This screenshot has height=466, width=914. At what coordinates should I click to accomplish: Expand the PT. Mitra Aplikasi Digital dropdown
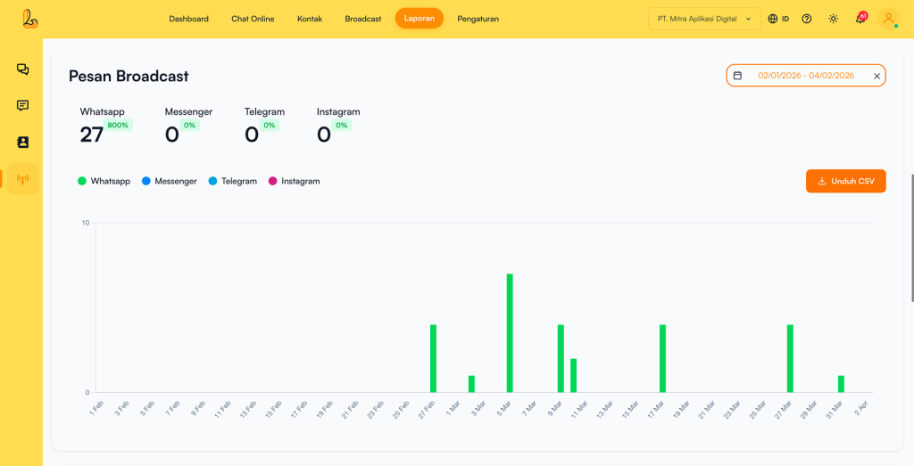pyautogui.click(x=704, y=19)
